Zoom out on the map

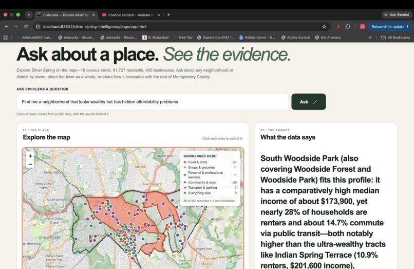30,164
